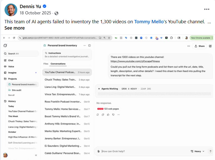215x160 pixels.
Task: Open Self-Directed Learning history item
Action: (x=23, y=143)
